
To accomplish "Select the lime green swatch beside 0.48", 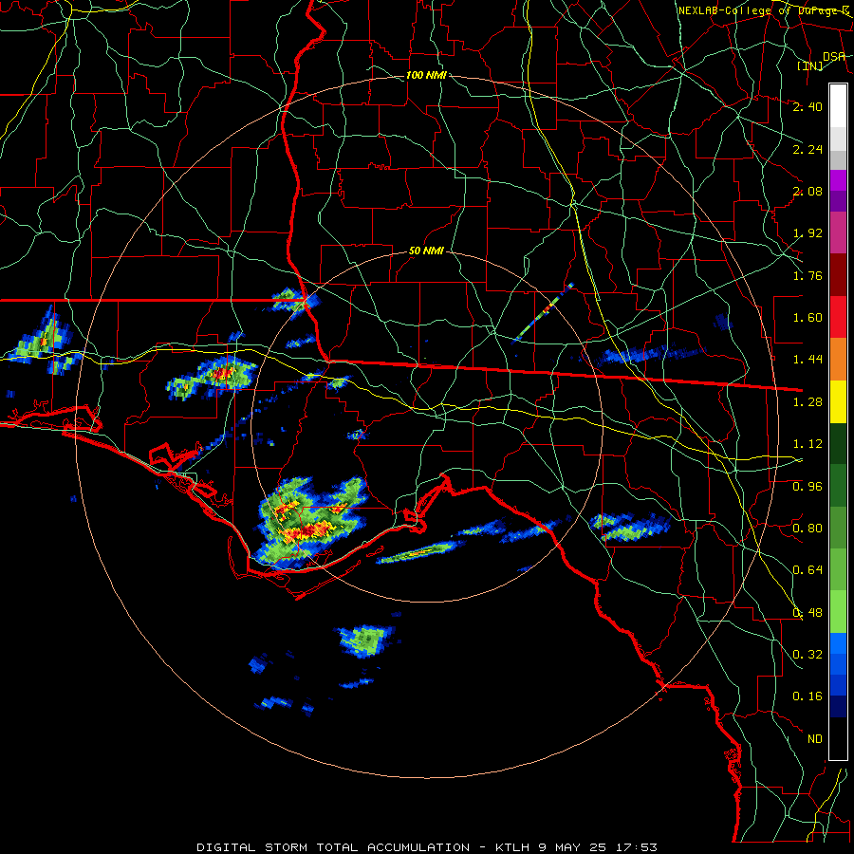I will 838,612.
